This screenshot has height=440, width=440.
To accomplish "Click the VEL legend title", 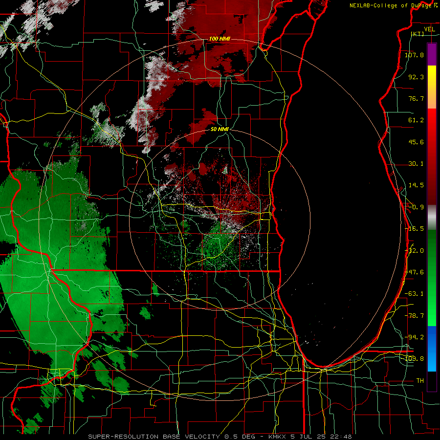I will click(429, 29).
